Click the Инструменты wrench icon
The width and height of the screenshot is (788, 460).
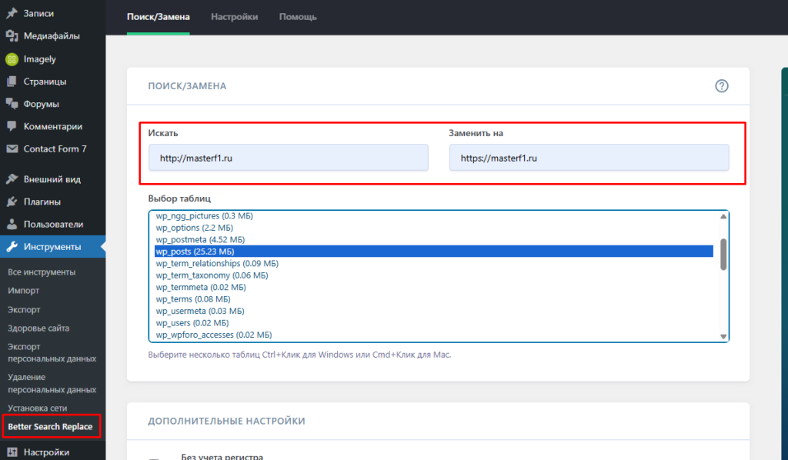point(12,247)
